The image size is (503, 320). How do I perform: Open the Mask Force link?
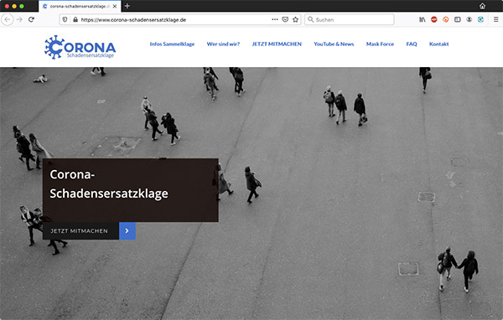(380, 44)
